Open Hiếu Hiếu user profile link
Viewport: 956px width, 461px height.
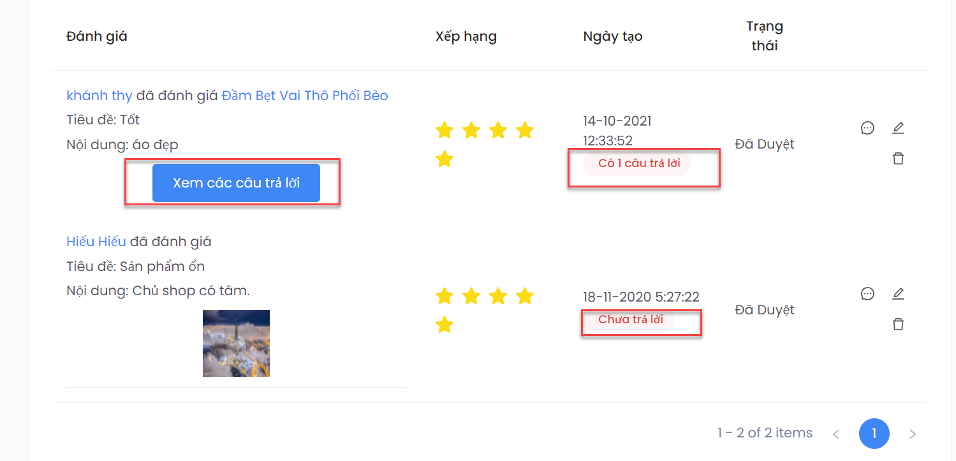coord(96,242)
